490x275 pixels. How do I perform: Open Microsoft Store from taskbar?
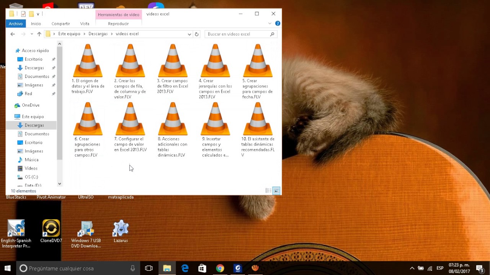(202, 269)
